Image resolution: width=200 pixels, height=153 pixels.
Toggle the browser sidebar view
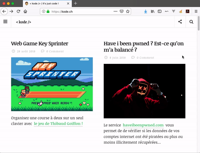coord(160,11)
